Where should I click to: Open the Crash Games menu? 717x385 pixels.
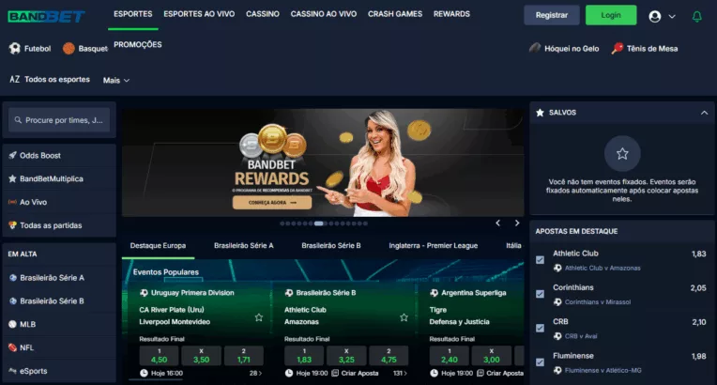tap(394, 14)
